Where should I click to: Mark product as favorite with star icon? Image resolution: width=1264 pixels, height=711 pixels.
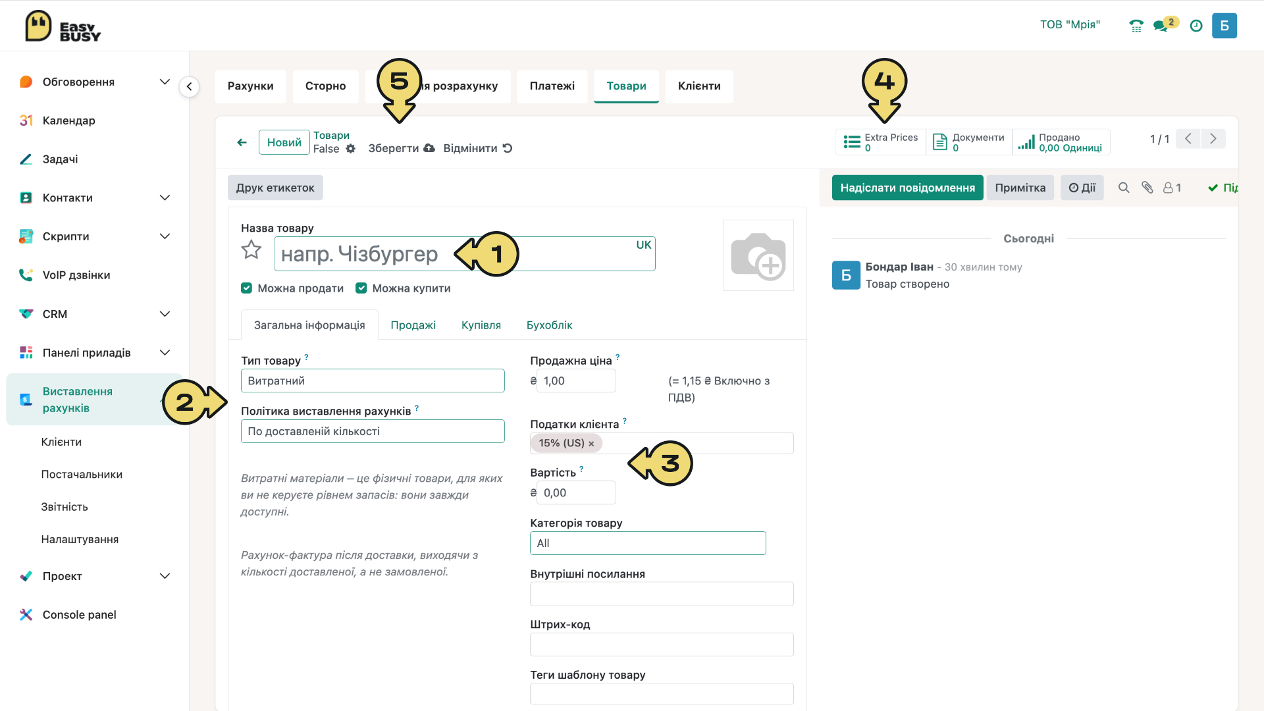251,250
